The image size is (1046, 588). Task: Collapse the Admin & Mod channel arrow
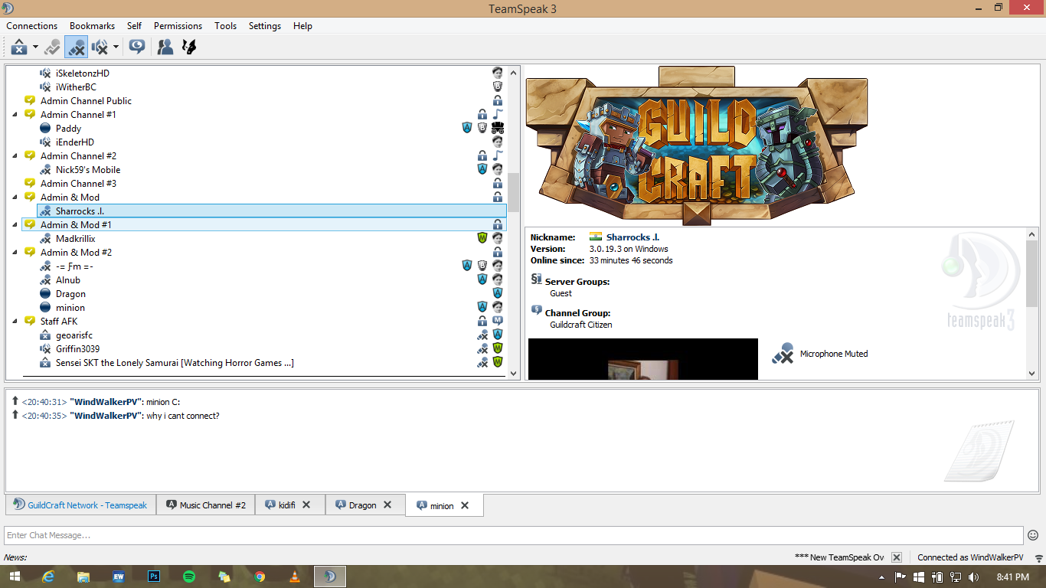coord(15,198)
